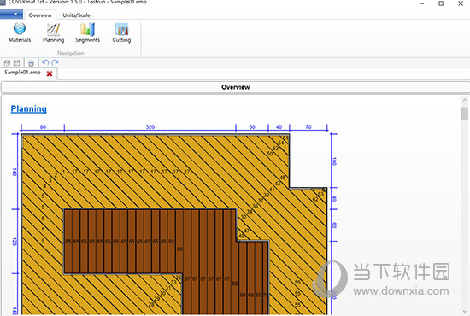The image size is (470, 316).
Task: Click the brown segment labeled 66
Action: coord(179,249)
